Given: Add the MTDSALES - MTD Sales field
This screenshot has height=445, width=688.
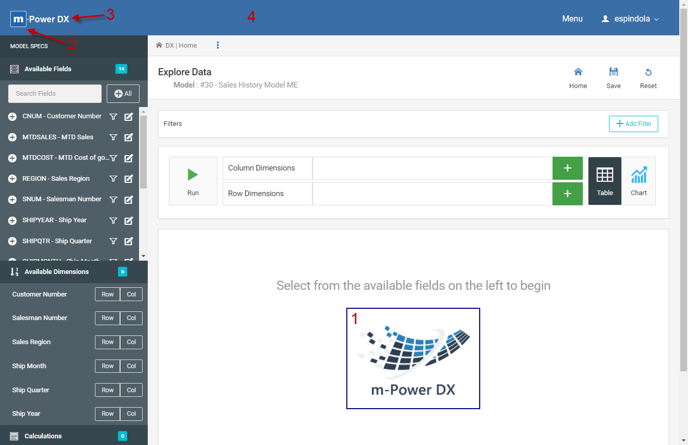Looking at the screenshot, I should (x=13, y=137).
